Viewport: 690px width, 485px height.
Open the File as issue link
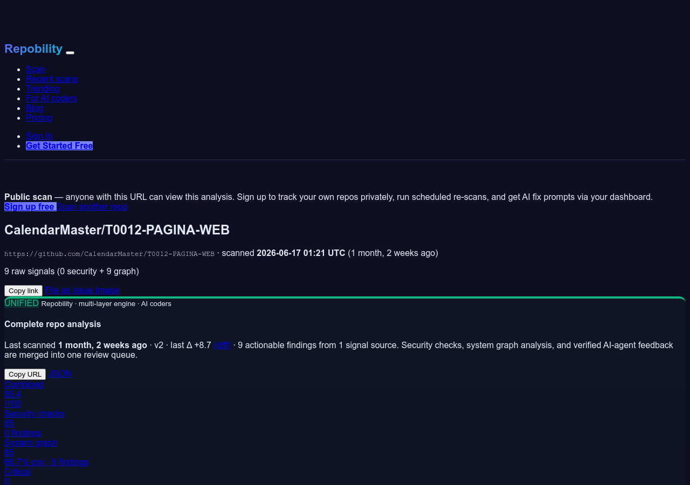pos(69,290)
